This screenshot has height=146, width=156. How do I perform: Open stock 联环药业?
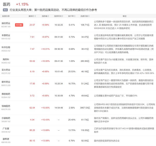point(6,82)
